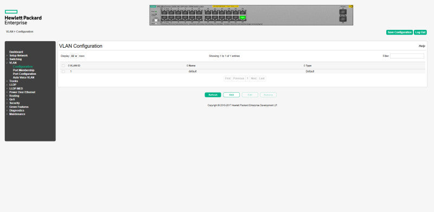Click port 1 on the switch image
Viewport: 434px width, 212px height.
point(164,12)
